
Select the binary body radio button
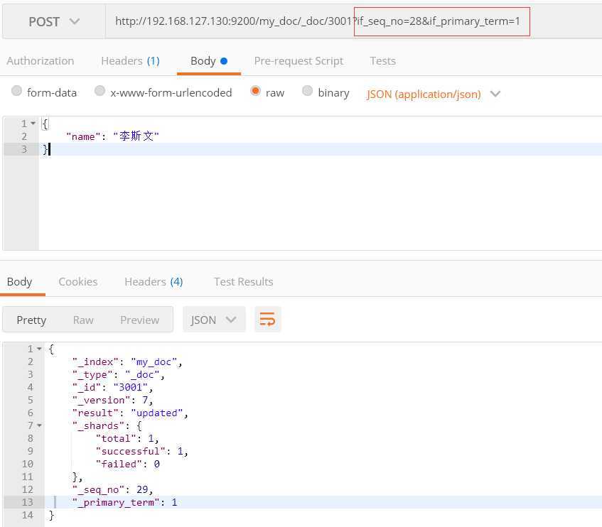point(308,92)
